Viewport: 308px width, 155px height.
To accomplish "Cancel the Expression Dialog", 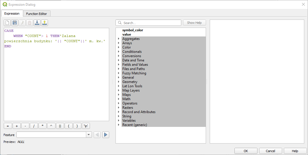I will pyautogui.click(x=270, y=151).
